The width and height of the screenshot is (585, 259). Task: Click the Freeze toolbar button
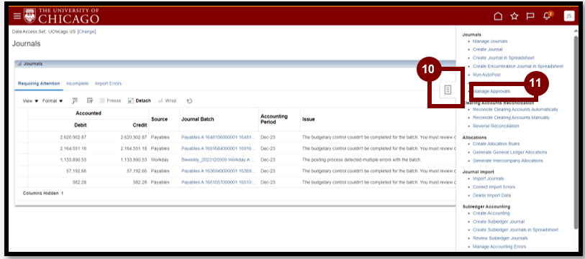coord(110,100)
